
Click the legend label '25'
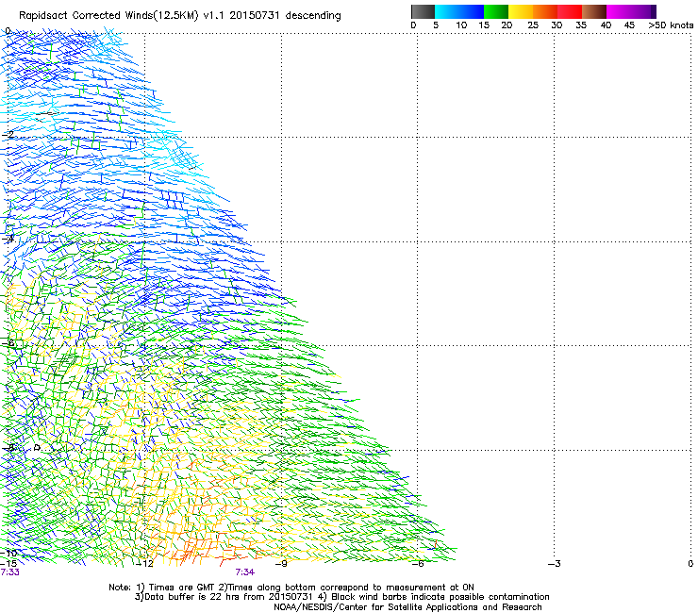tap(533, 25)
